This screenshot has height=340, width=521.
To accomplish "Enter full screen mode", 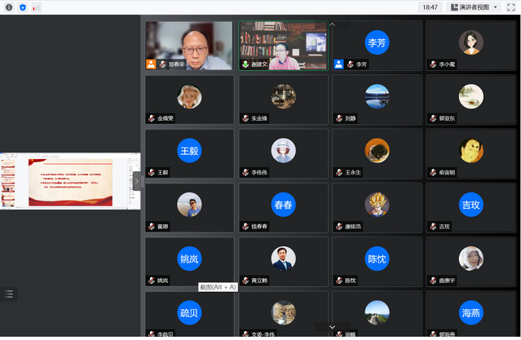I will [x=510, y=7].
